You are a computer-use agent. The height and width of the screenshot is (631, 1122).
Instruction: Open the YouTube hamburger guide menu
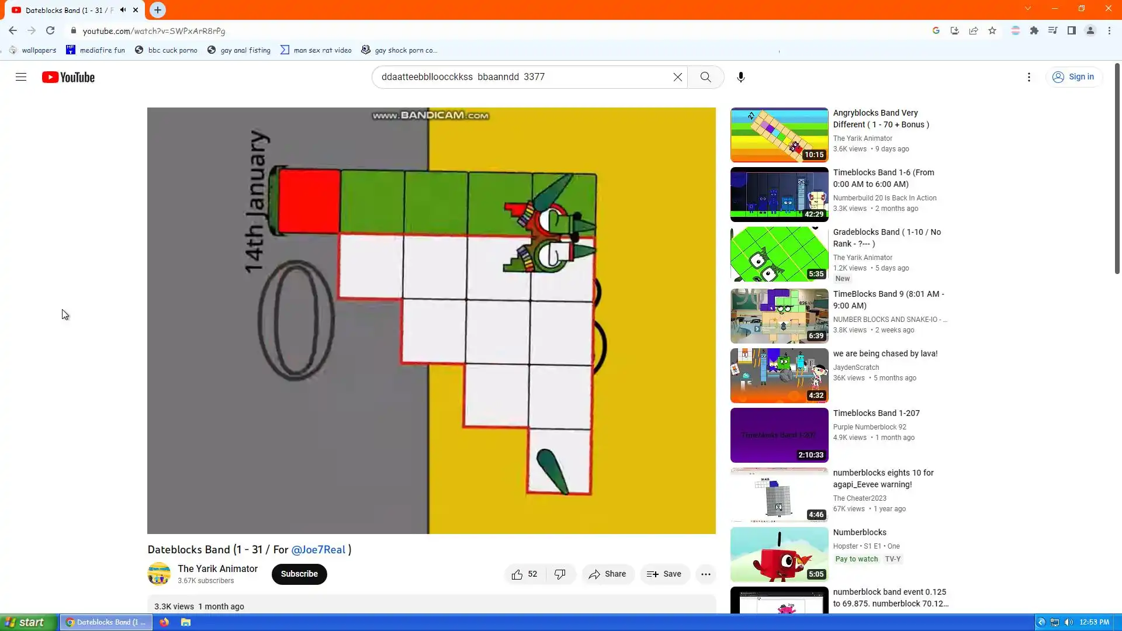click(x=21, y=77)
